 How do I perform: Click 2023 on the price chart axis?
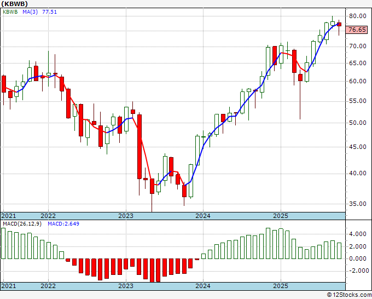click(x=126, y=216)
